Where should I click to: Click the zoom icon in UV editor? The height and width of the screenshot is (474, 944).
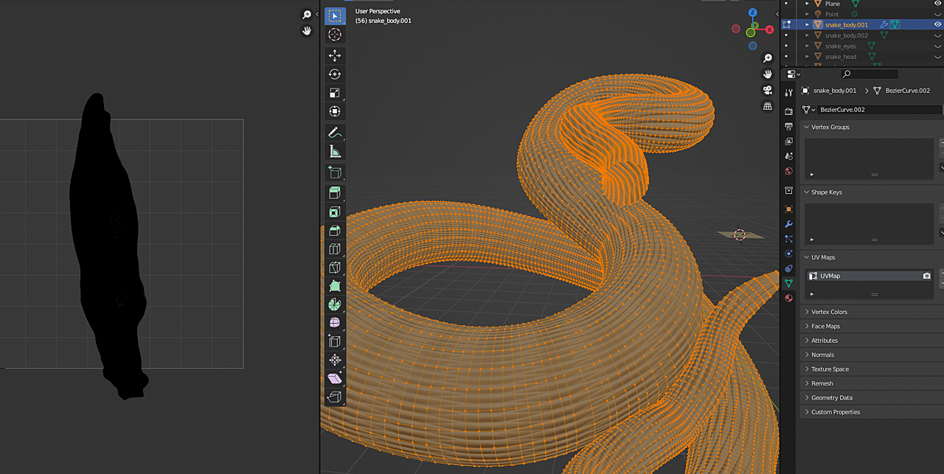click(307, 15)
